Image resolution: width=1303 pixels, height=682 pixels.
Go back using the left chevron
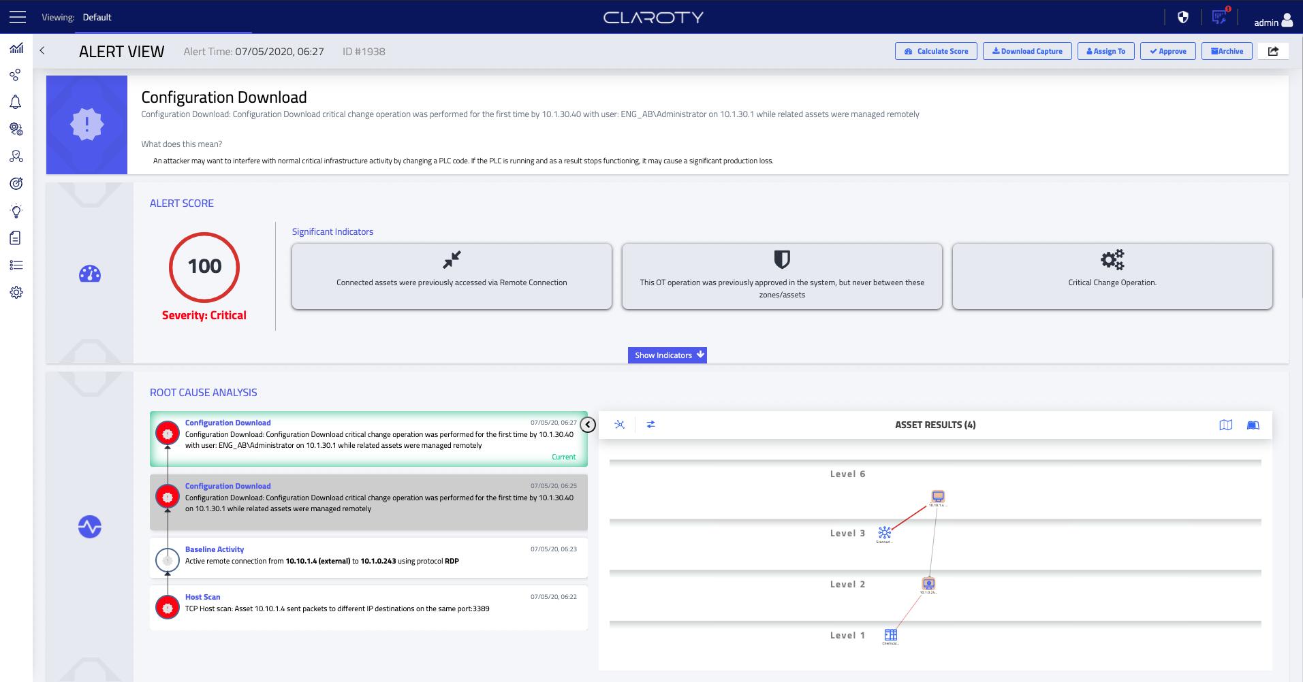pos(42,51)
